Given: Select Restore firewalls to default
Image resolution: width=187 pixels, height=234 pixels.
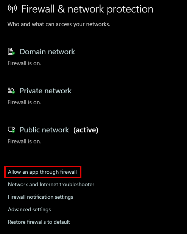Looking at the screenshot, I should pyautogui.click(x=39, y=222).
